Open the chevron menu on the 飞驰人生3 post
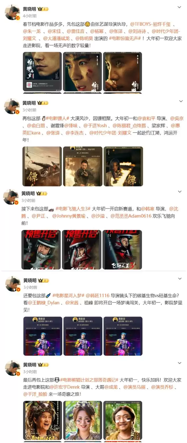The height and width of the screenshot is (443, 187). click(180, 192)
